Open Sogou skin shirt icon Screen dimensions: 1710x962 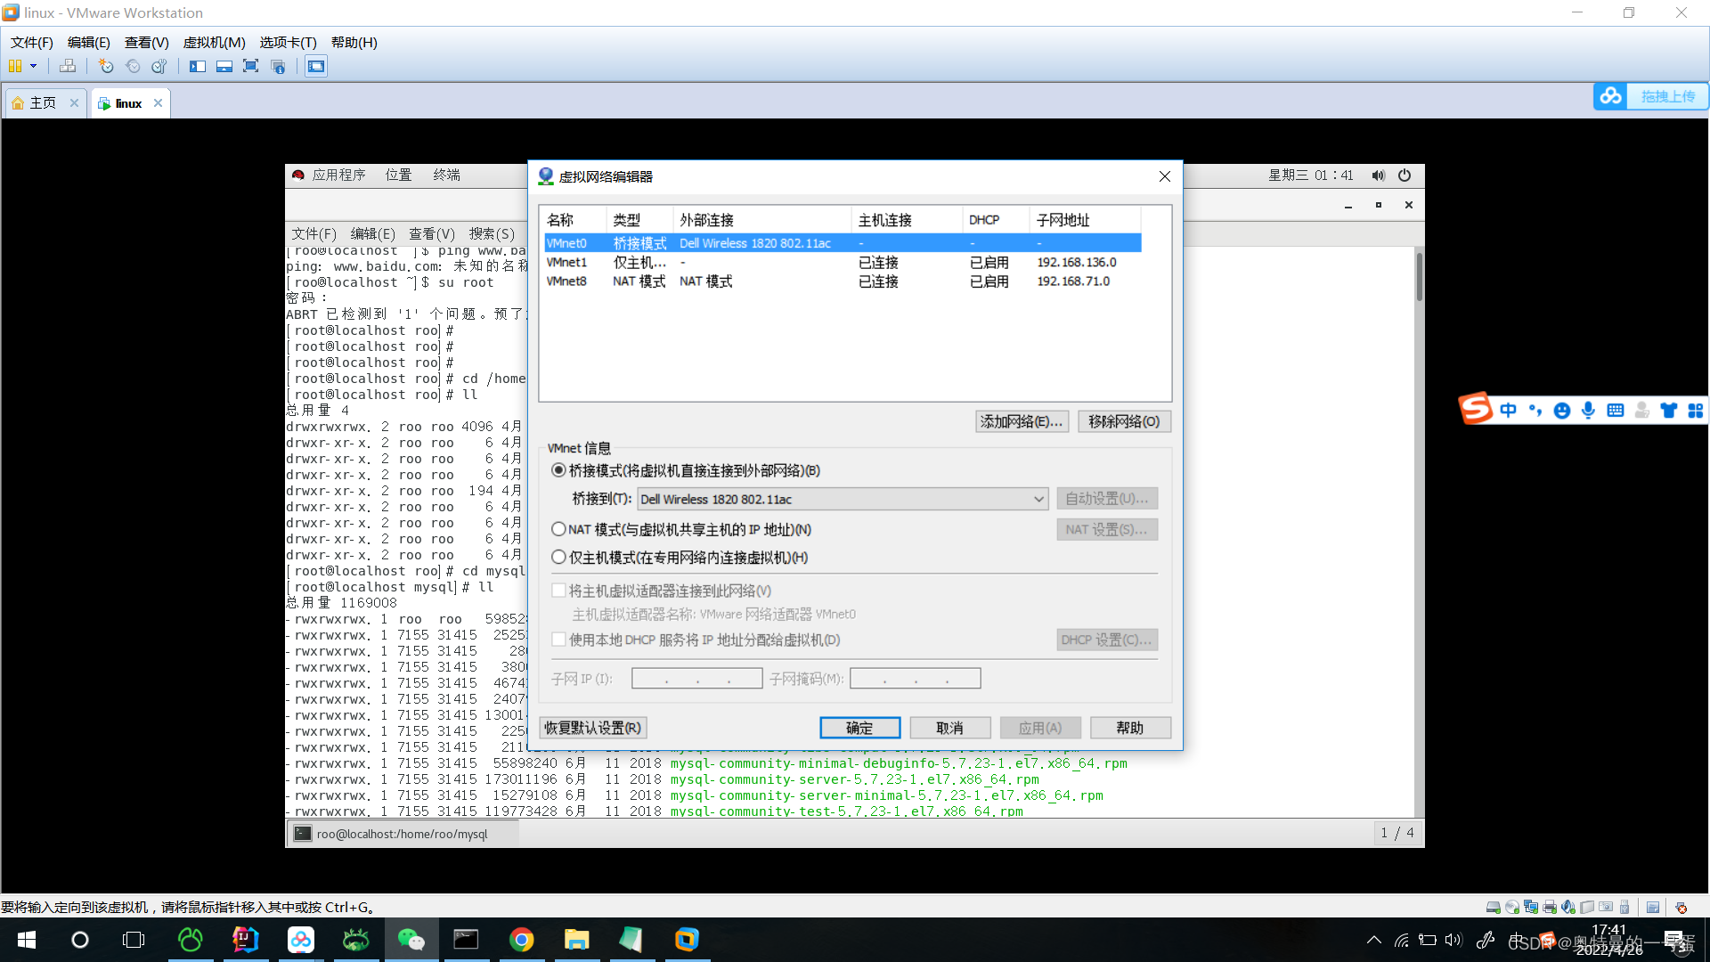click(1669, 411)
